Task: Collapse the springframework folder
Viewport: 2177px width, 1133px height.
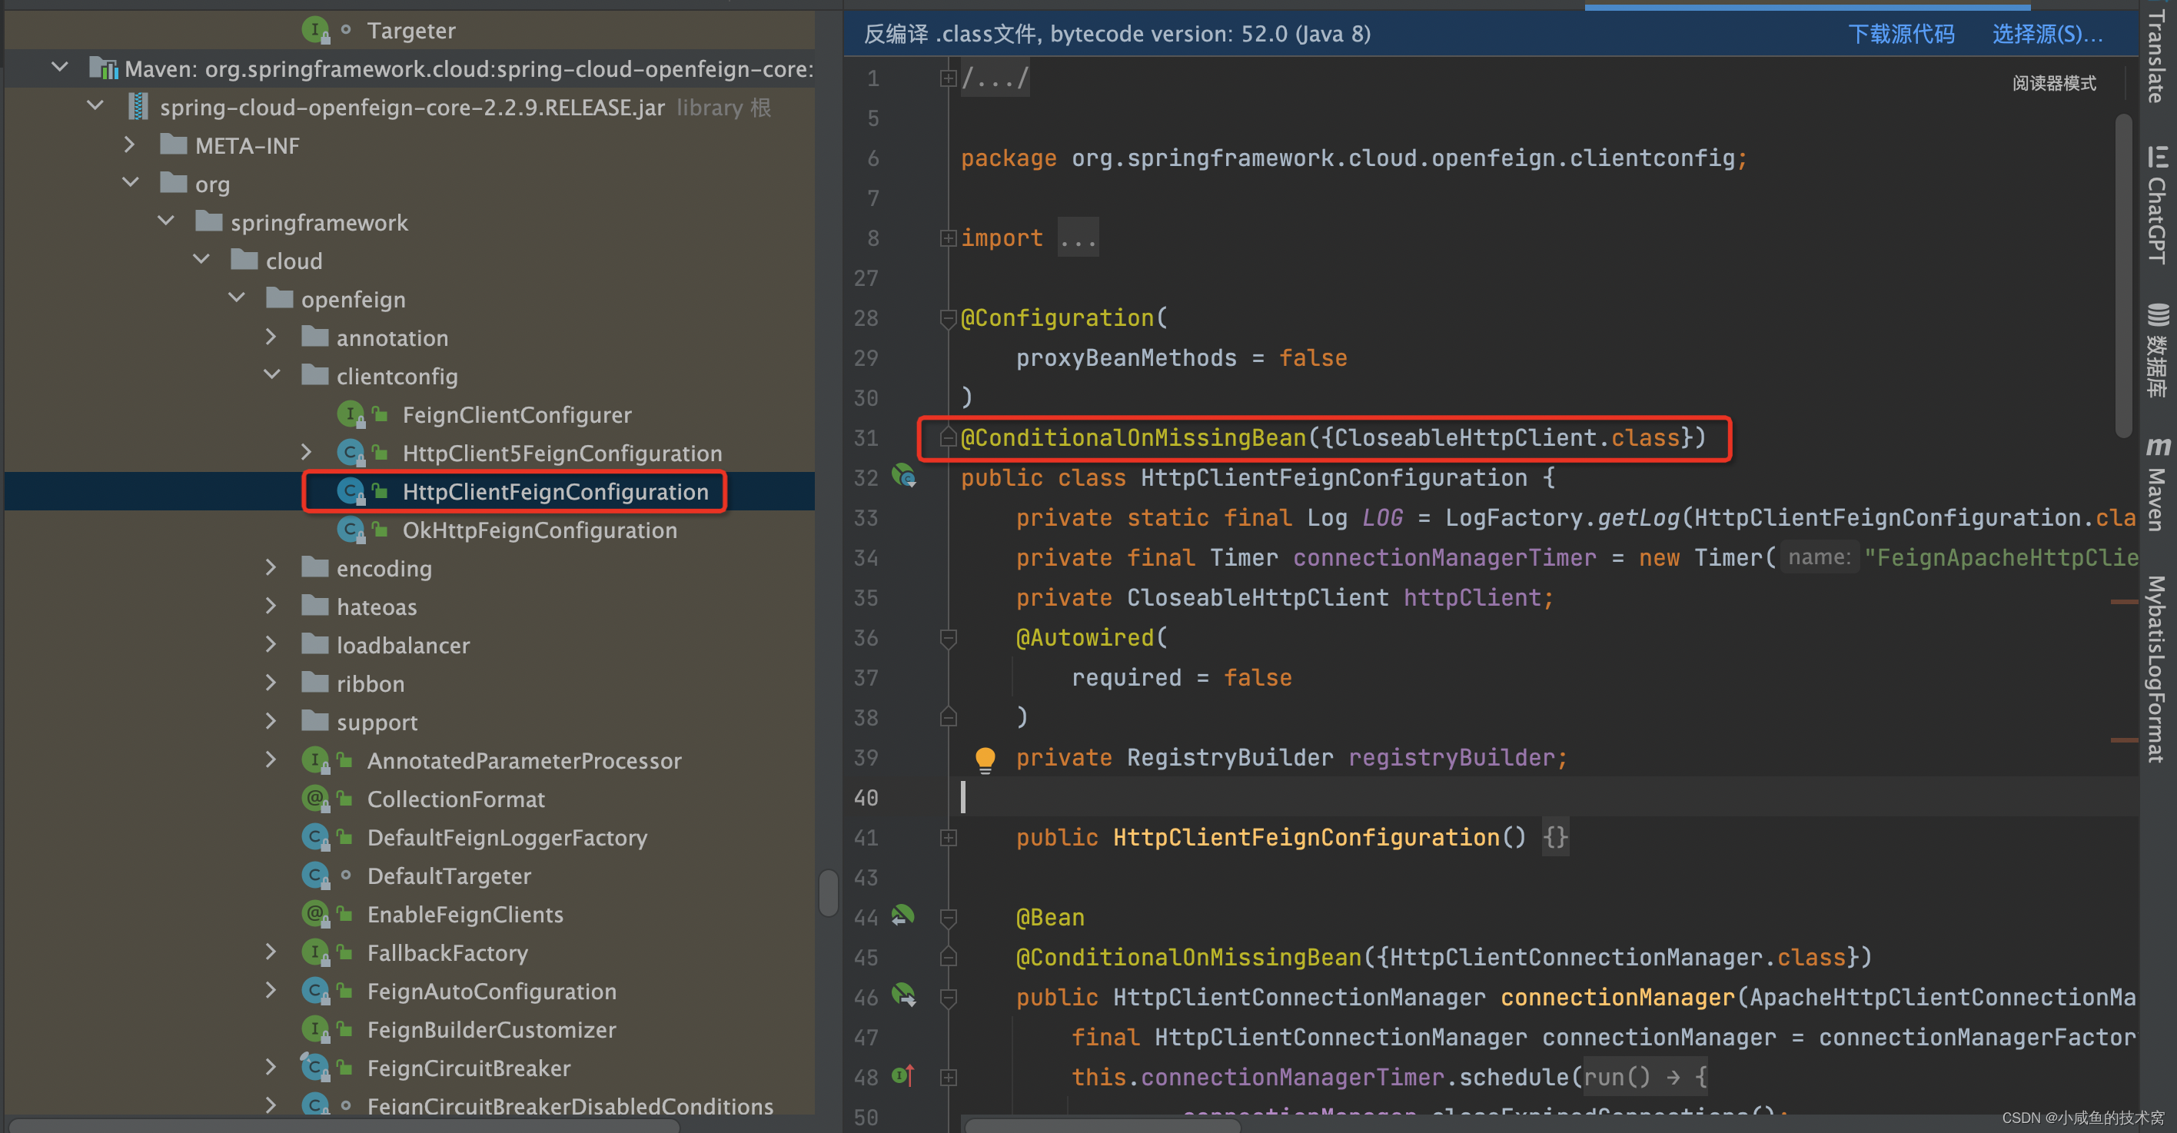Action: [x=165, y=221]
